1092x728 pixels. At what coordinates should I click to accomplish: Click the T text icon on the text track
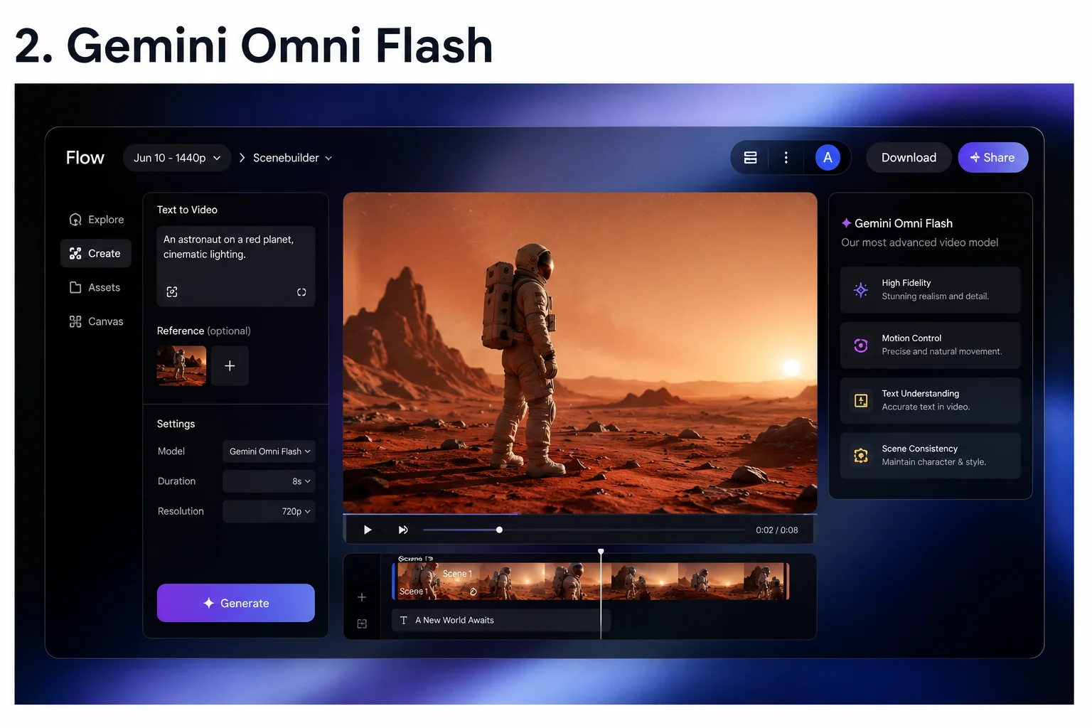[x=404, y=620]
